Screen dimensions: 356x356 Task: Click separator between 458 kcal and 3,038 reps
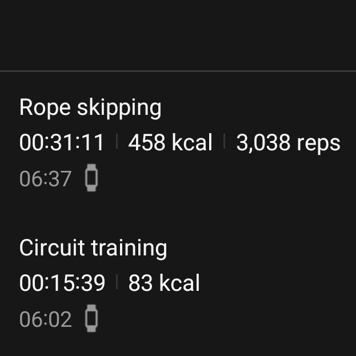(x=224, y=142)
